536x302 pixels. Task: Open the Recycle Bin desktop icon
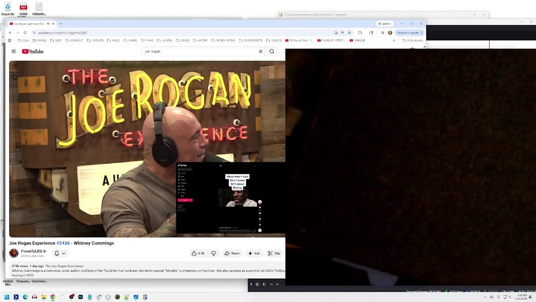pyautogui.click(x=8, y=9)
